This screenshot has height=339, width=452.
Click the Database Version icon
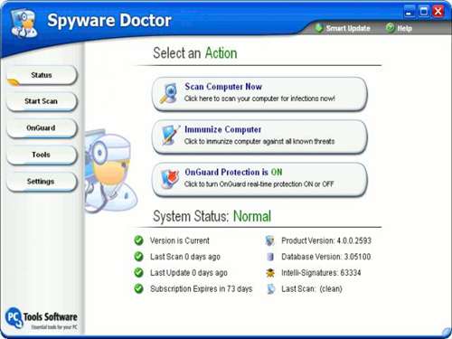click(270, 257)
